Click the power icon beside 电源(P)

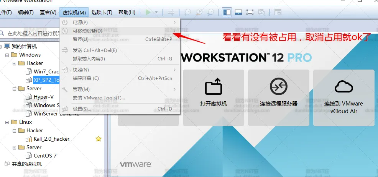(65, 23)
